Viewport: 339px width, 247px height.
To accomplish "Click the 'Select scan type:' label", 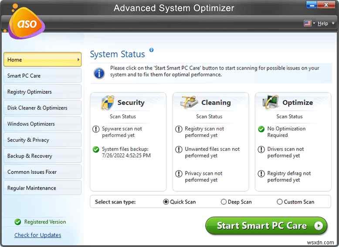I will [x=115, y=202].
